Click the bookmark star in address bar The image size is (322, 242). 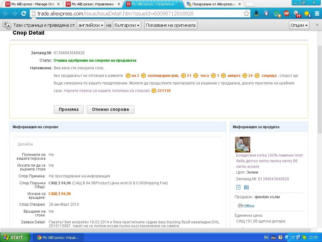click(x=246, y=14)
